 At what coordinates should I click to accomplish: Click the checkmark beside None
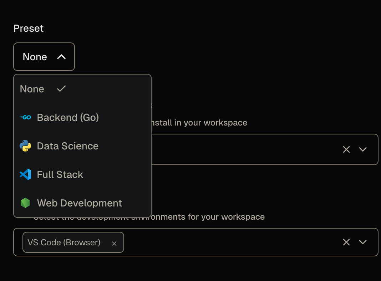(61, 89)
